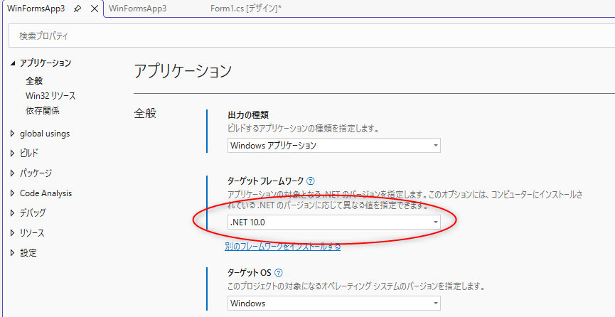The height and width of the screenshot is (317, 615).
Task: Switch to the inactive WinFormsApp3 tab
Action: click(x=137, y=9)
